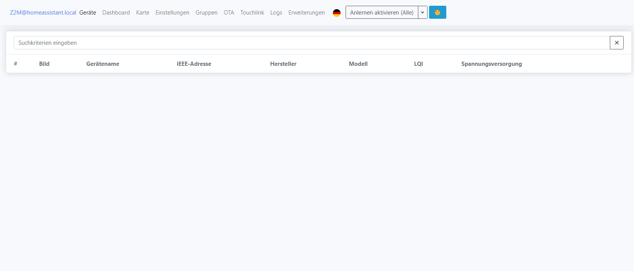Sort devices by Gerätename column

coord(103,64)
